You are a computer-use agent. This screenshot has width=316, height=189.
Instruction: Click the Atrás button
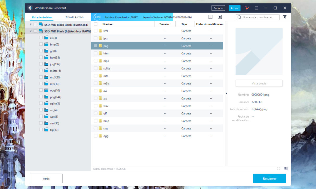point(46,178)
